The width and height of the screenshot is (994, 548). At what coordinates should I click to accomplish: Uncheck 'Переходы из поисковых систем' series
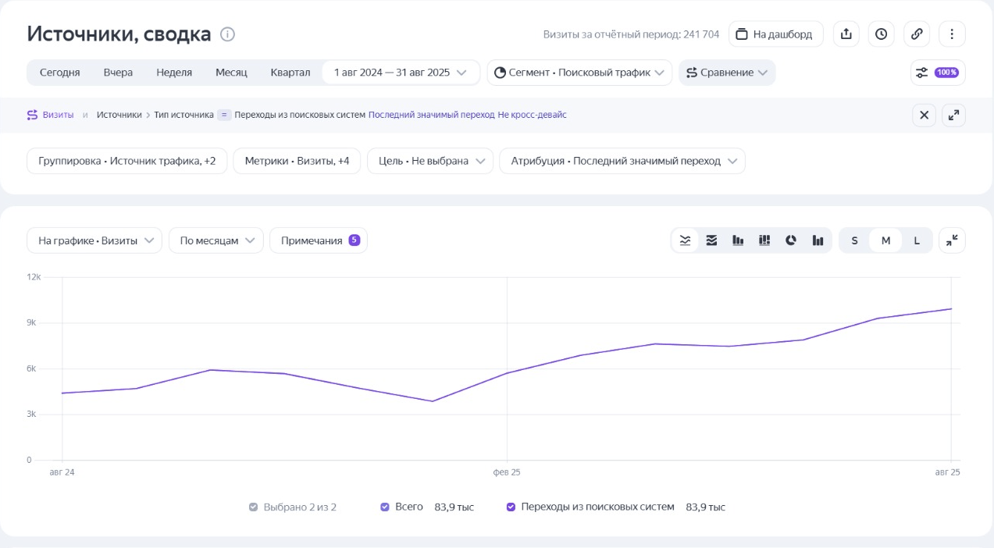point(511,507)
